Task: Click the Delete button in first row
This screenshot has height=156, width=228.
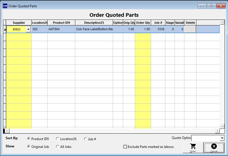Action: [x=190, y=29]
